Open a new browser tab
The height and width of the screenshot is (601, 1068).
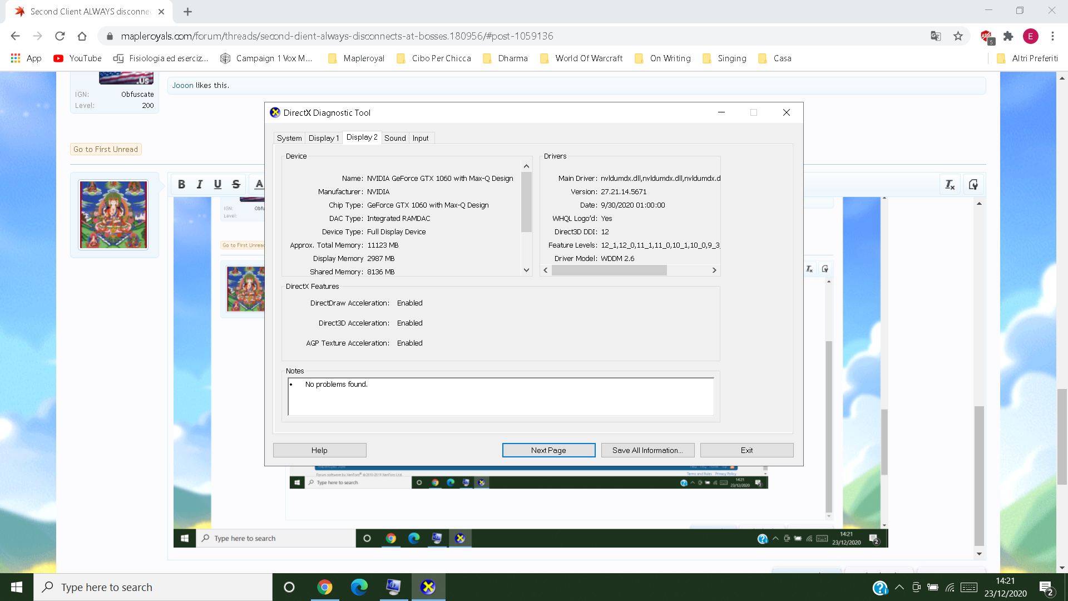click(x=187, y=12)
